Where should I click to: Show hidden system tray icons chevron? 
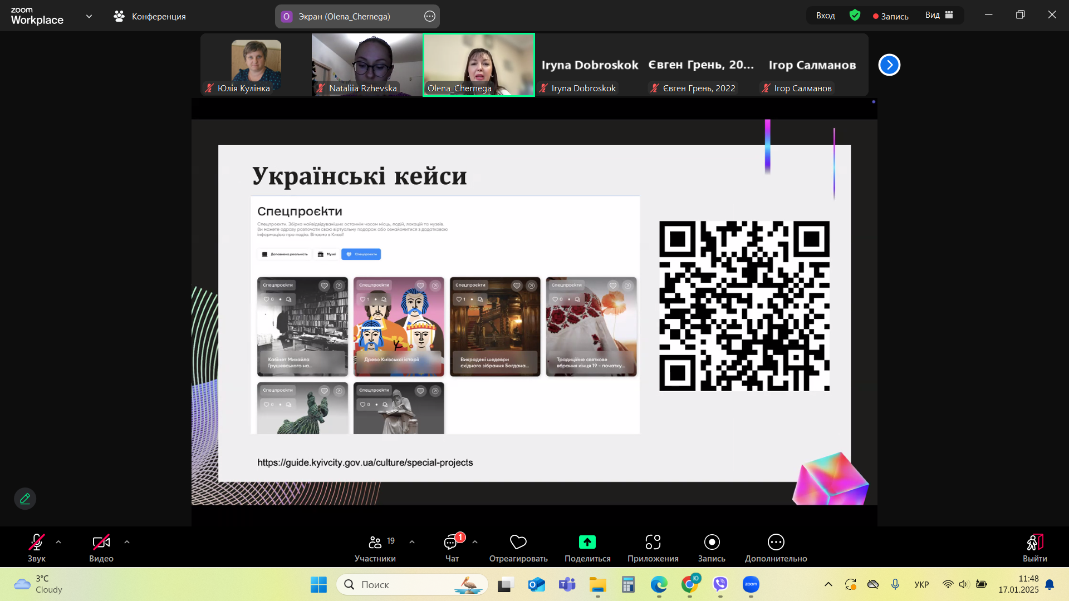pyautogui.click(x=828, y=584)
